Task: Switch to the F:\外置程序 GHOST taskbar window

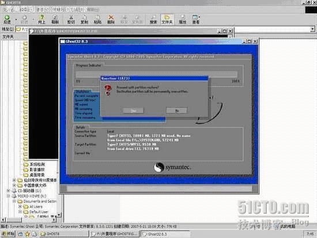Action: point(115,234)
